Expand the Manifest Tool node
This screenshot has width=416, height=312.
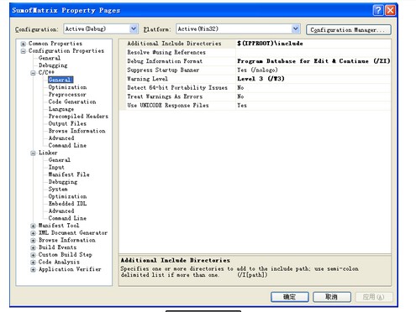[x=33, y=226]
